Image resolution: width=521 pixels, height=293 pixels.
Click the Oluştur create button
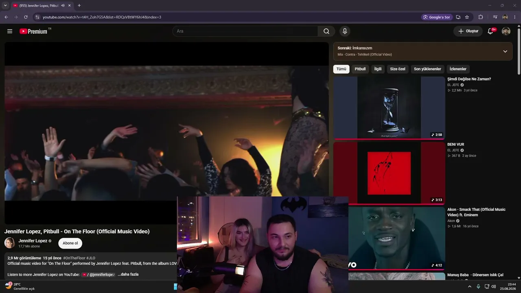click(x=468, y=31)
